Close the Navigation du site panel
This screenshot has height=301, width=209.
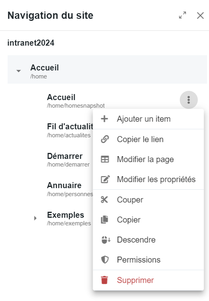[200, 15]
